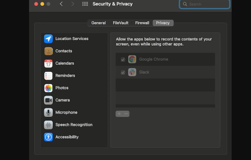Select Reminders label in sidebar

65,76
